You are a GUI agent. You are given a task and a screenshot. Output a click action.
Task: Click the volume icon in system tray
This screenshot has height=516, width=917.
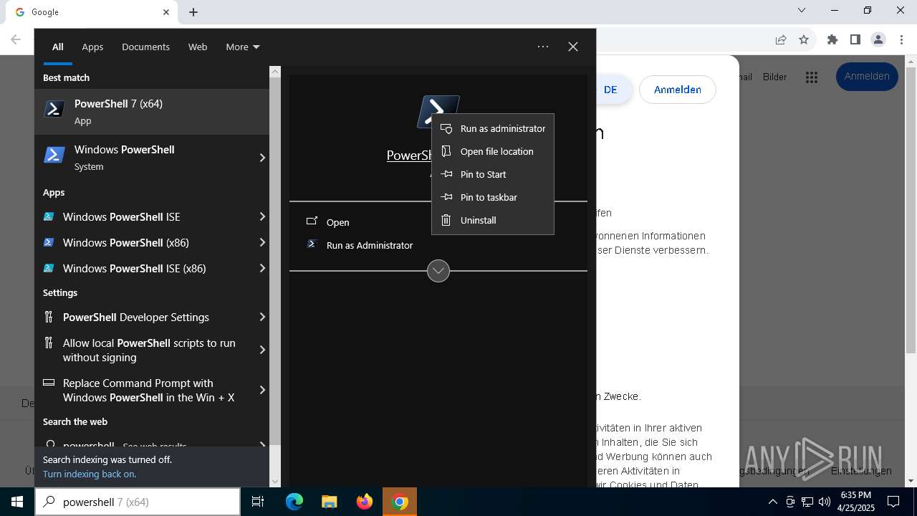[825, 502]
